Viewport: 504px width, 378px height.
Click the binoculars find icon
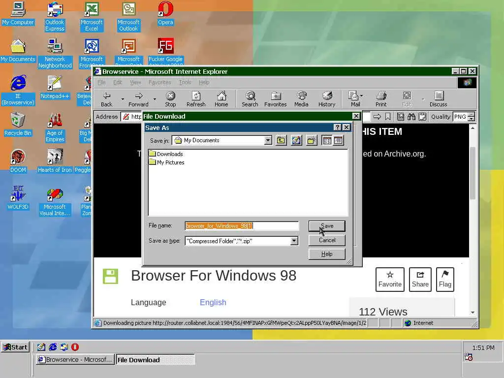point(411,117)
